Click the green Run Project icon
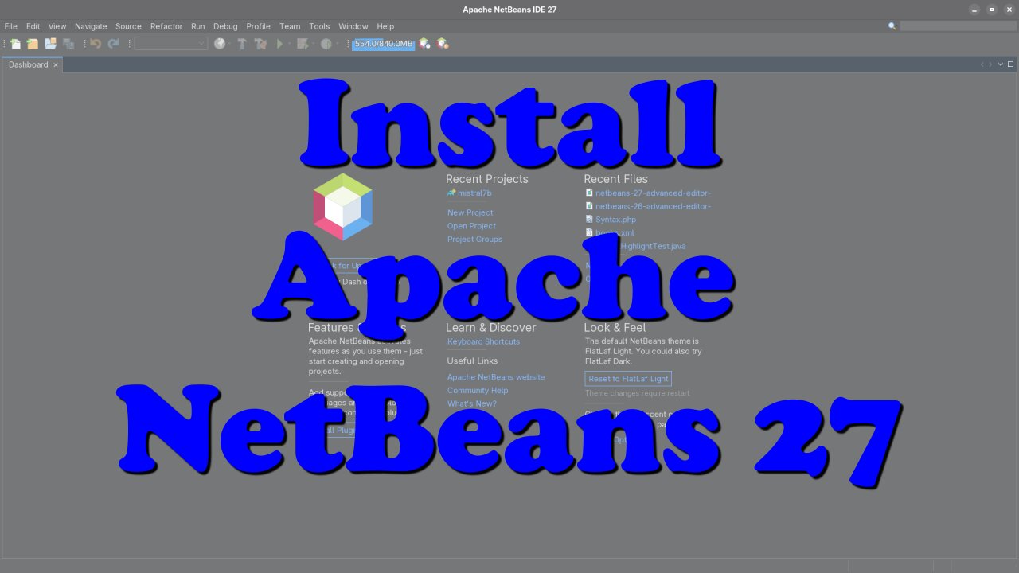The height and width of the screenshot is (573, 1019). 279,44
